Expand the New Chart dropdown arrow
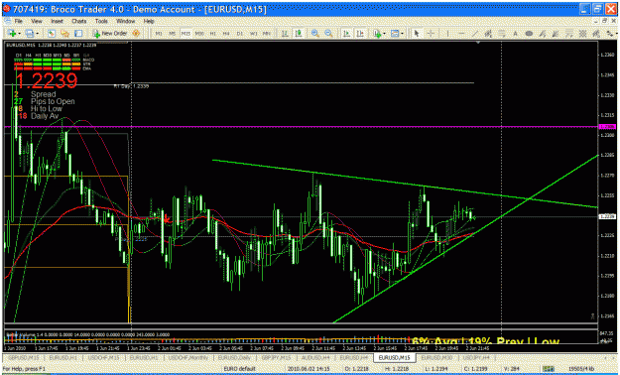This screenshot has width=620, height=375. click(19, 34)
